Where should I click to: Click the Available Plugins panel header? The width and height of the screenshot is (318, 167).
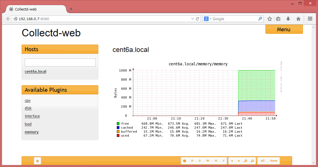60,90
